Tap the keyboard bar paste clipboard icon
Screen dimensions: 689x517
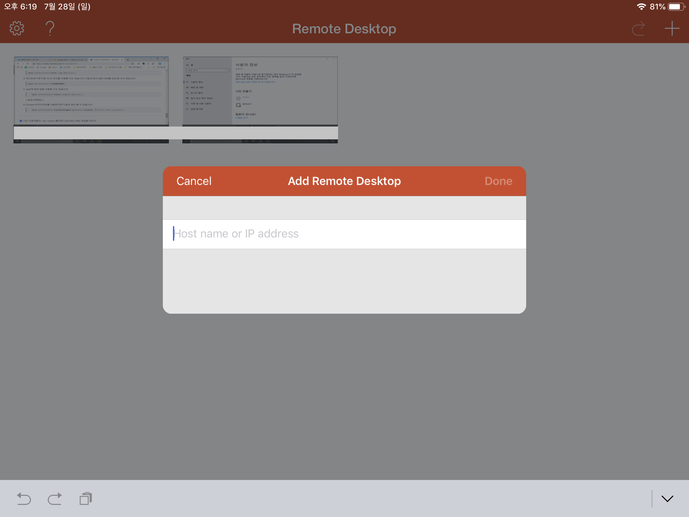click(86, 498)
